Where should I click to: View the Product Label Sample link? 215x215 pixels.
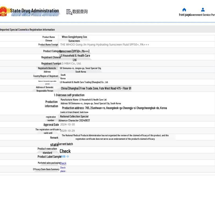[x=63, y=156]
